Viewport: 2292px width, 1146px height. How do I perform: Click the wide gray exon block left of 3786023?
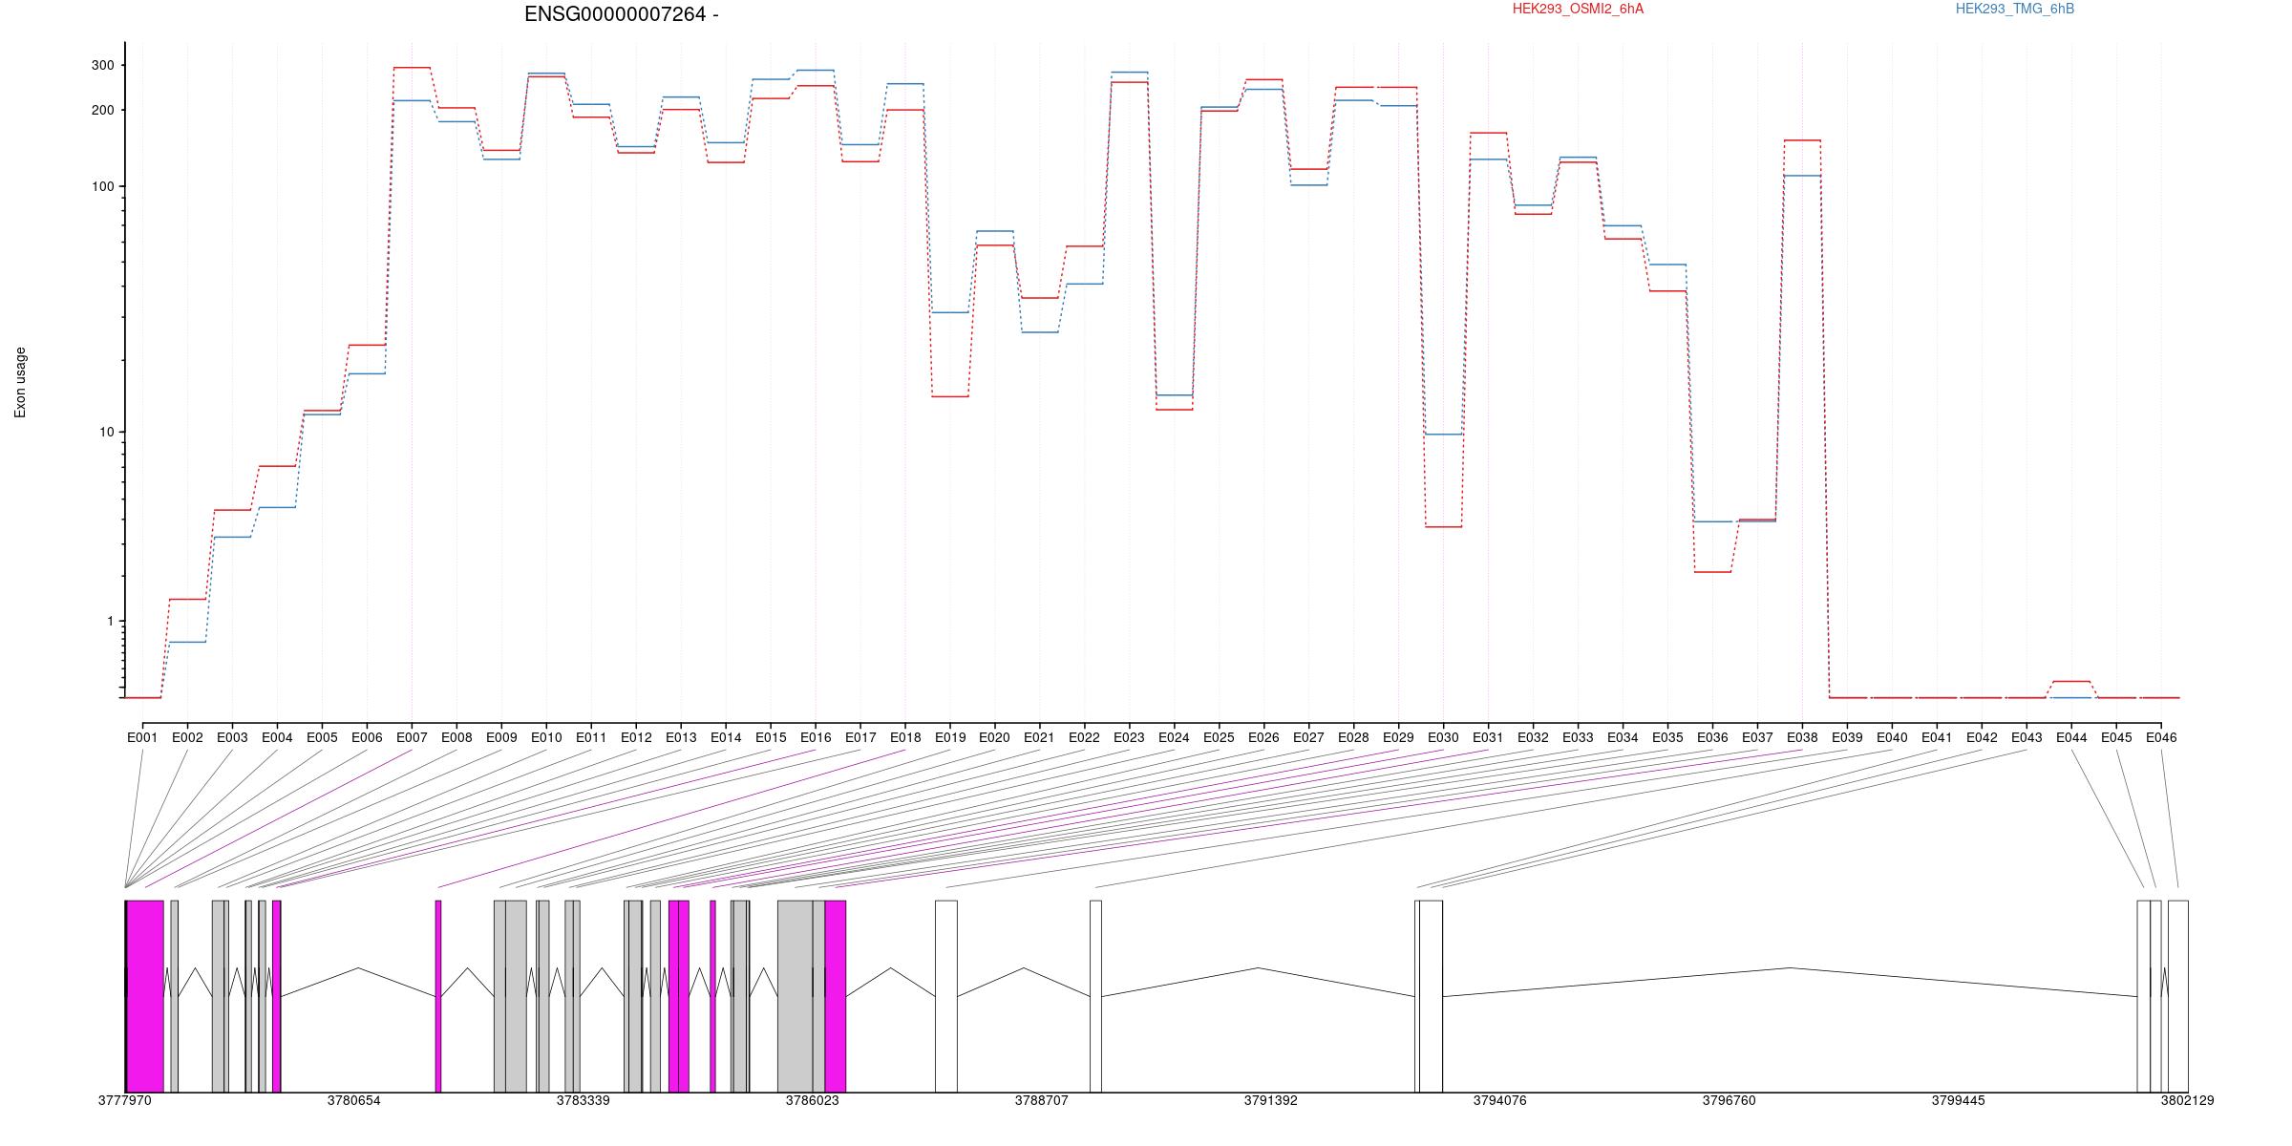click(796, 996)
